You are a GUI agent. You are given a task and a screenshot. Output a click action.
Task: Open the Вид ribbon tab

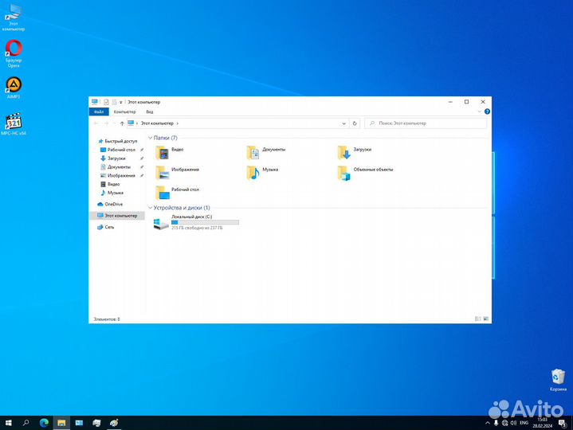tap(150, 111)
